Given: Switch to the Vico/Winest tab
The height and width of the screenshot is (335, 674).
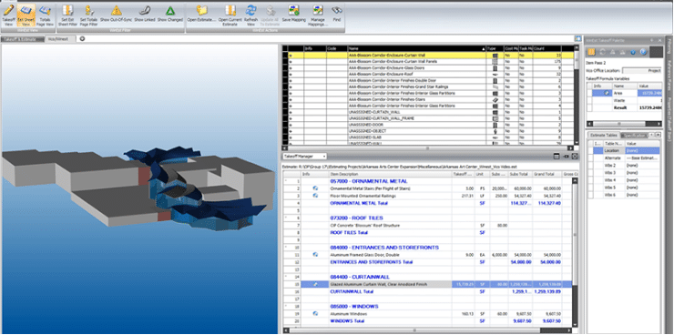Looking at the screenshot, I should pyautogui.click(x=61, y=38).
